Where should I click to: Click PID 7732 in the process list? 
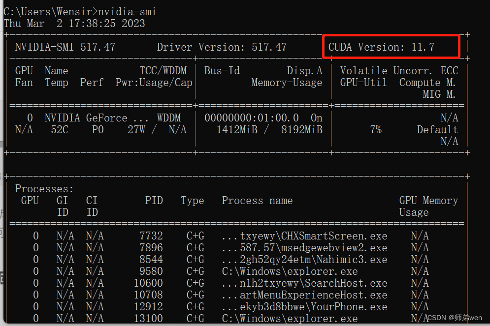(x=151, y=236)
